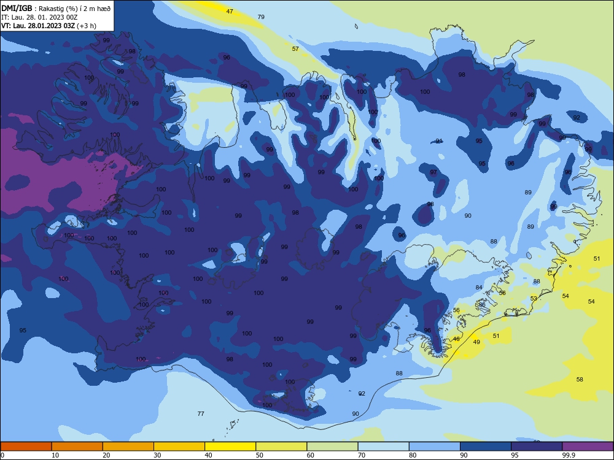Click the legend tick label '70'
This screenshot has width=614, height=460.
[x=362, y=455]
